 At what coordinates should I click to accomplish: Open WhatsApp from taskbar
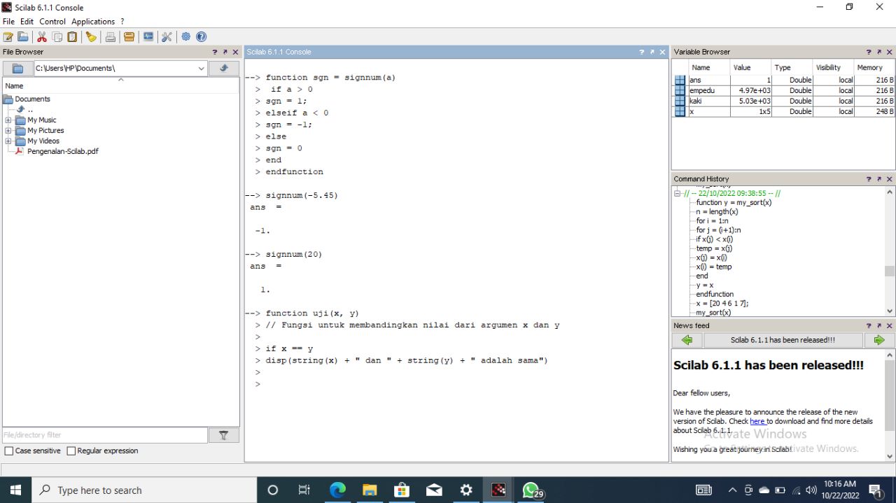pyautogui.click(x=531, y=490)
